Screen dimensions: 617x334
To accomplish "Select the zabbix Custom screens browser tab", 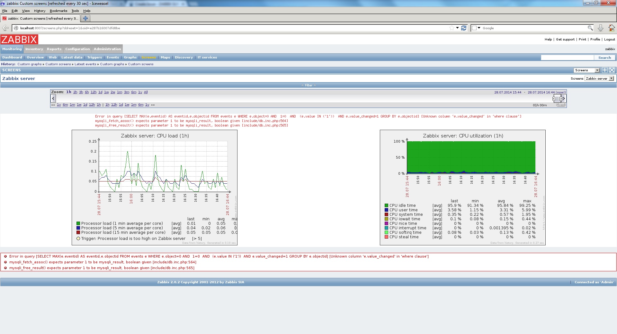I will click(40, 18).
